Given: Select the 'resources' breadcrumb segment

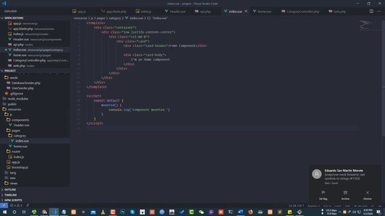Looking at the screenshot, I should coord(80,18).
